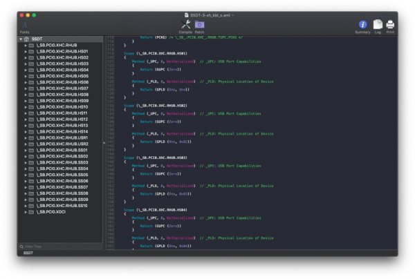Click Scope line for RHUB.HS03 in code
The image size is (415, 279).
point(156,157)
